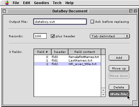Screen dimensions: 139x107
Task: Click the fld1 header cell
Action: 55,60
